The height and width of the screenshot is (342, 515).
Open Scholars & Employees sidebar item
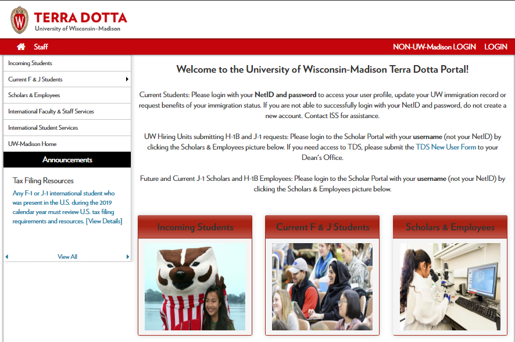[x=67, y=95]
